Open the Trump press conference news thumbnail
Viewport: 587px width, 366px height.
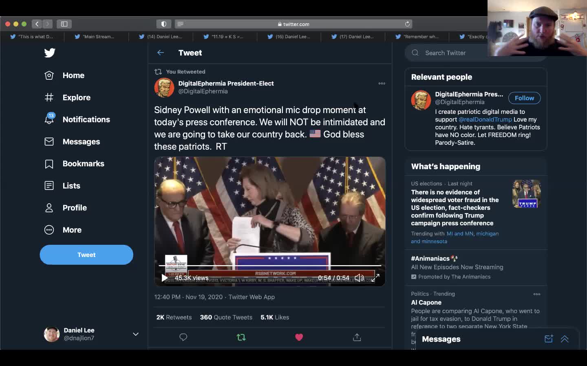click(527, 194)
